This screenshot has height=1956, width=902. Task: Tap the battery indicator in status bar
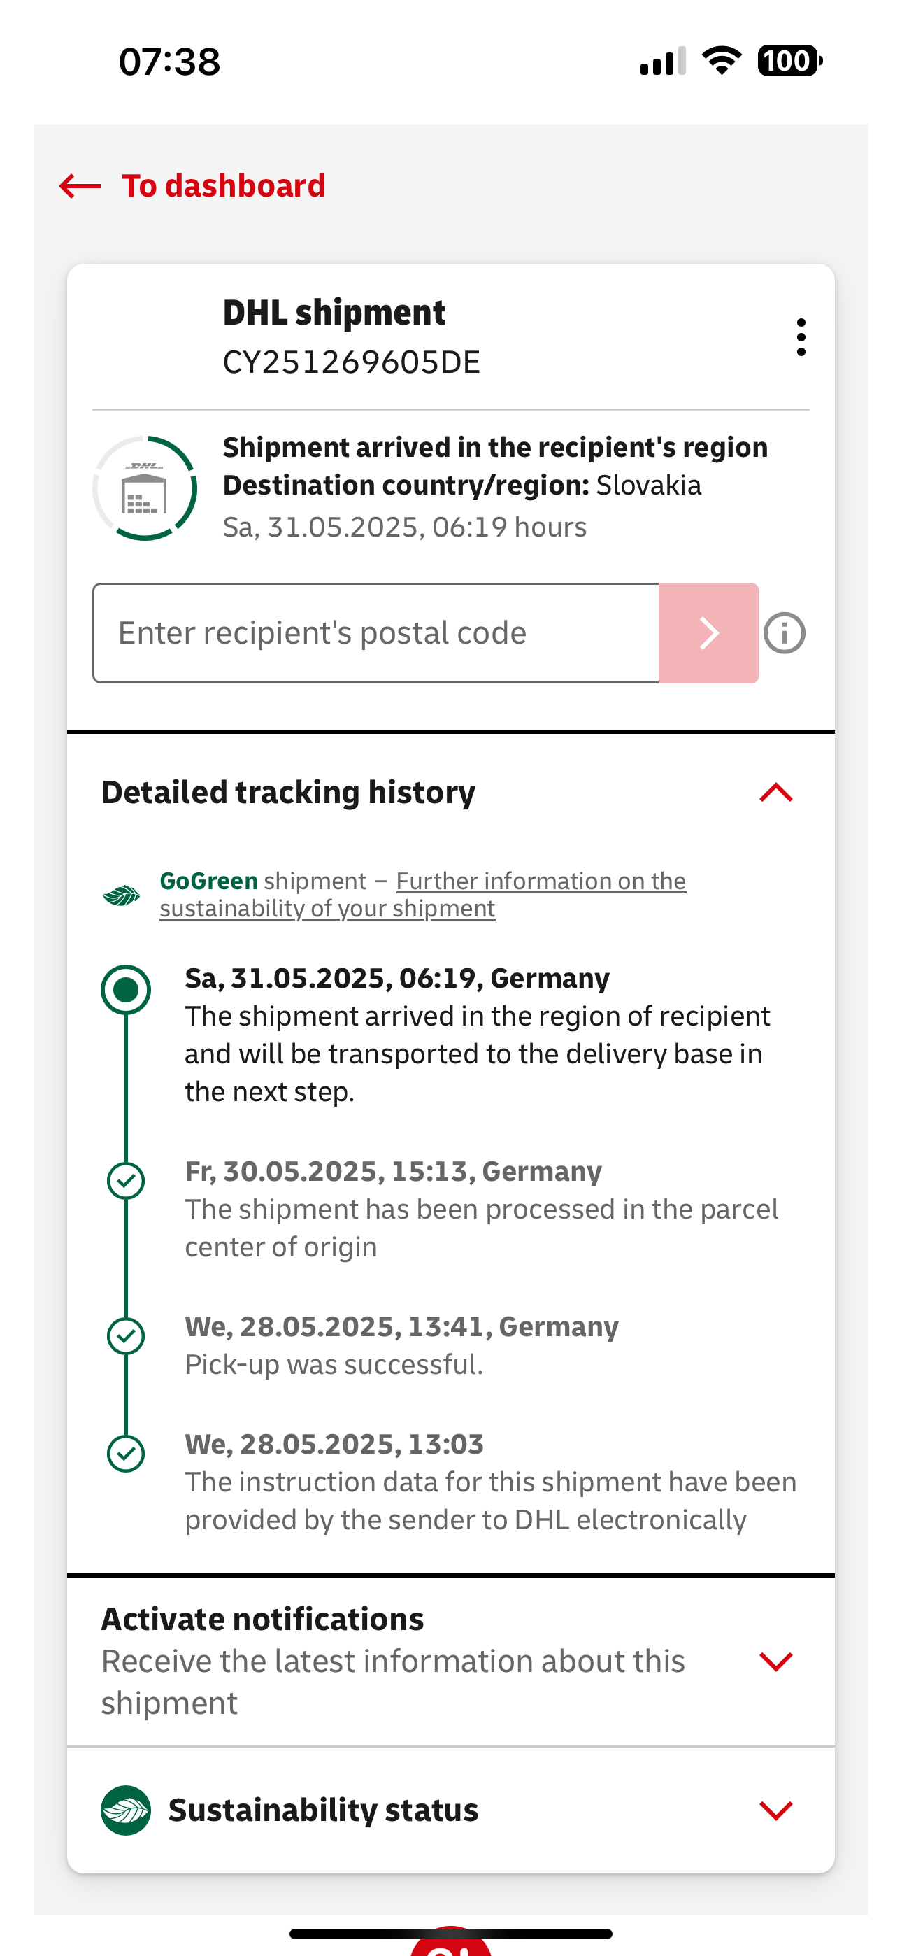coord(789,61)
